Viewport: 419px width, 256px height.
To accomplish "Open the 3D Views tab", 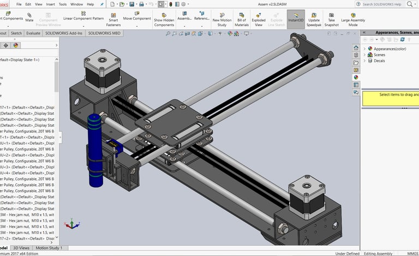I will [x=21, y=248].
